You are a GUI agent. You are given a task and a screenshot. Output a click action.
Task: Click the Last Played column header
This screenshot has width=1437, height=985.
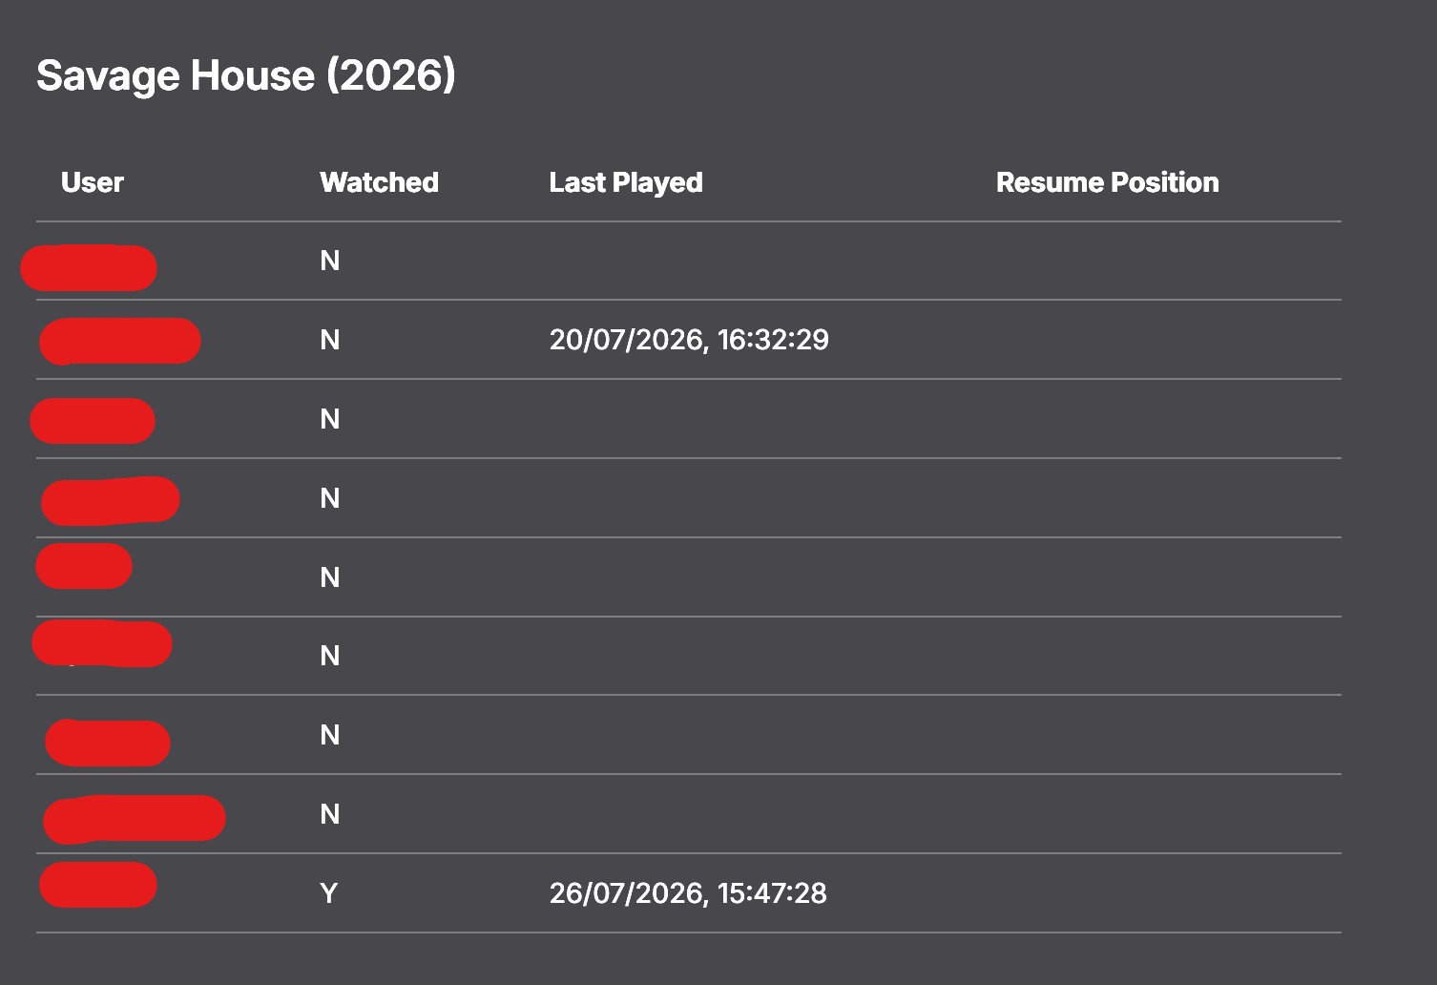coord(626,182)
